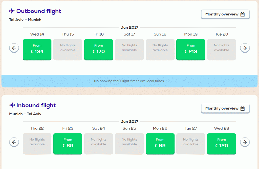Click the outbound flight airplane icon
Viewport: 259px width, 169px height.
pyautogui.click(x=12, y=11)
